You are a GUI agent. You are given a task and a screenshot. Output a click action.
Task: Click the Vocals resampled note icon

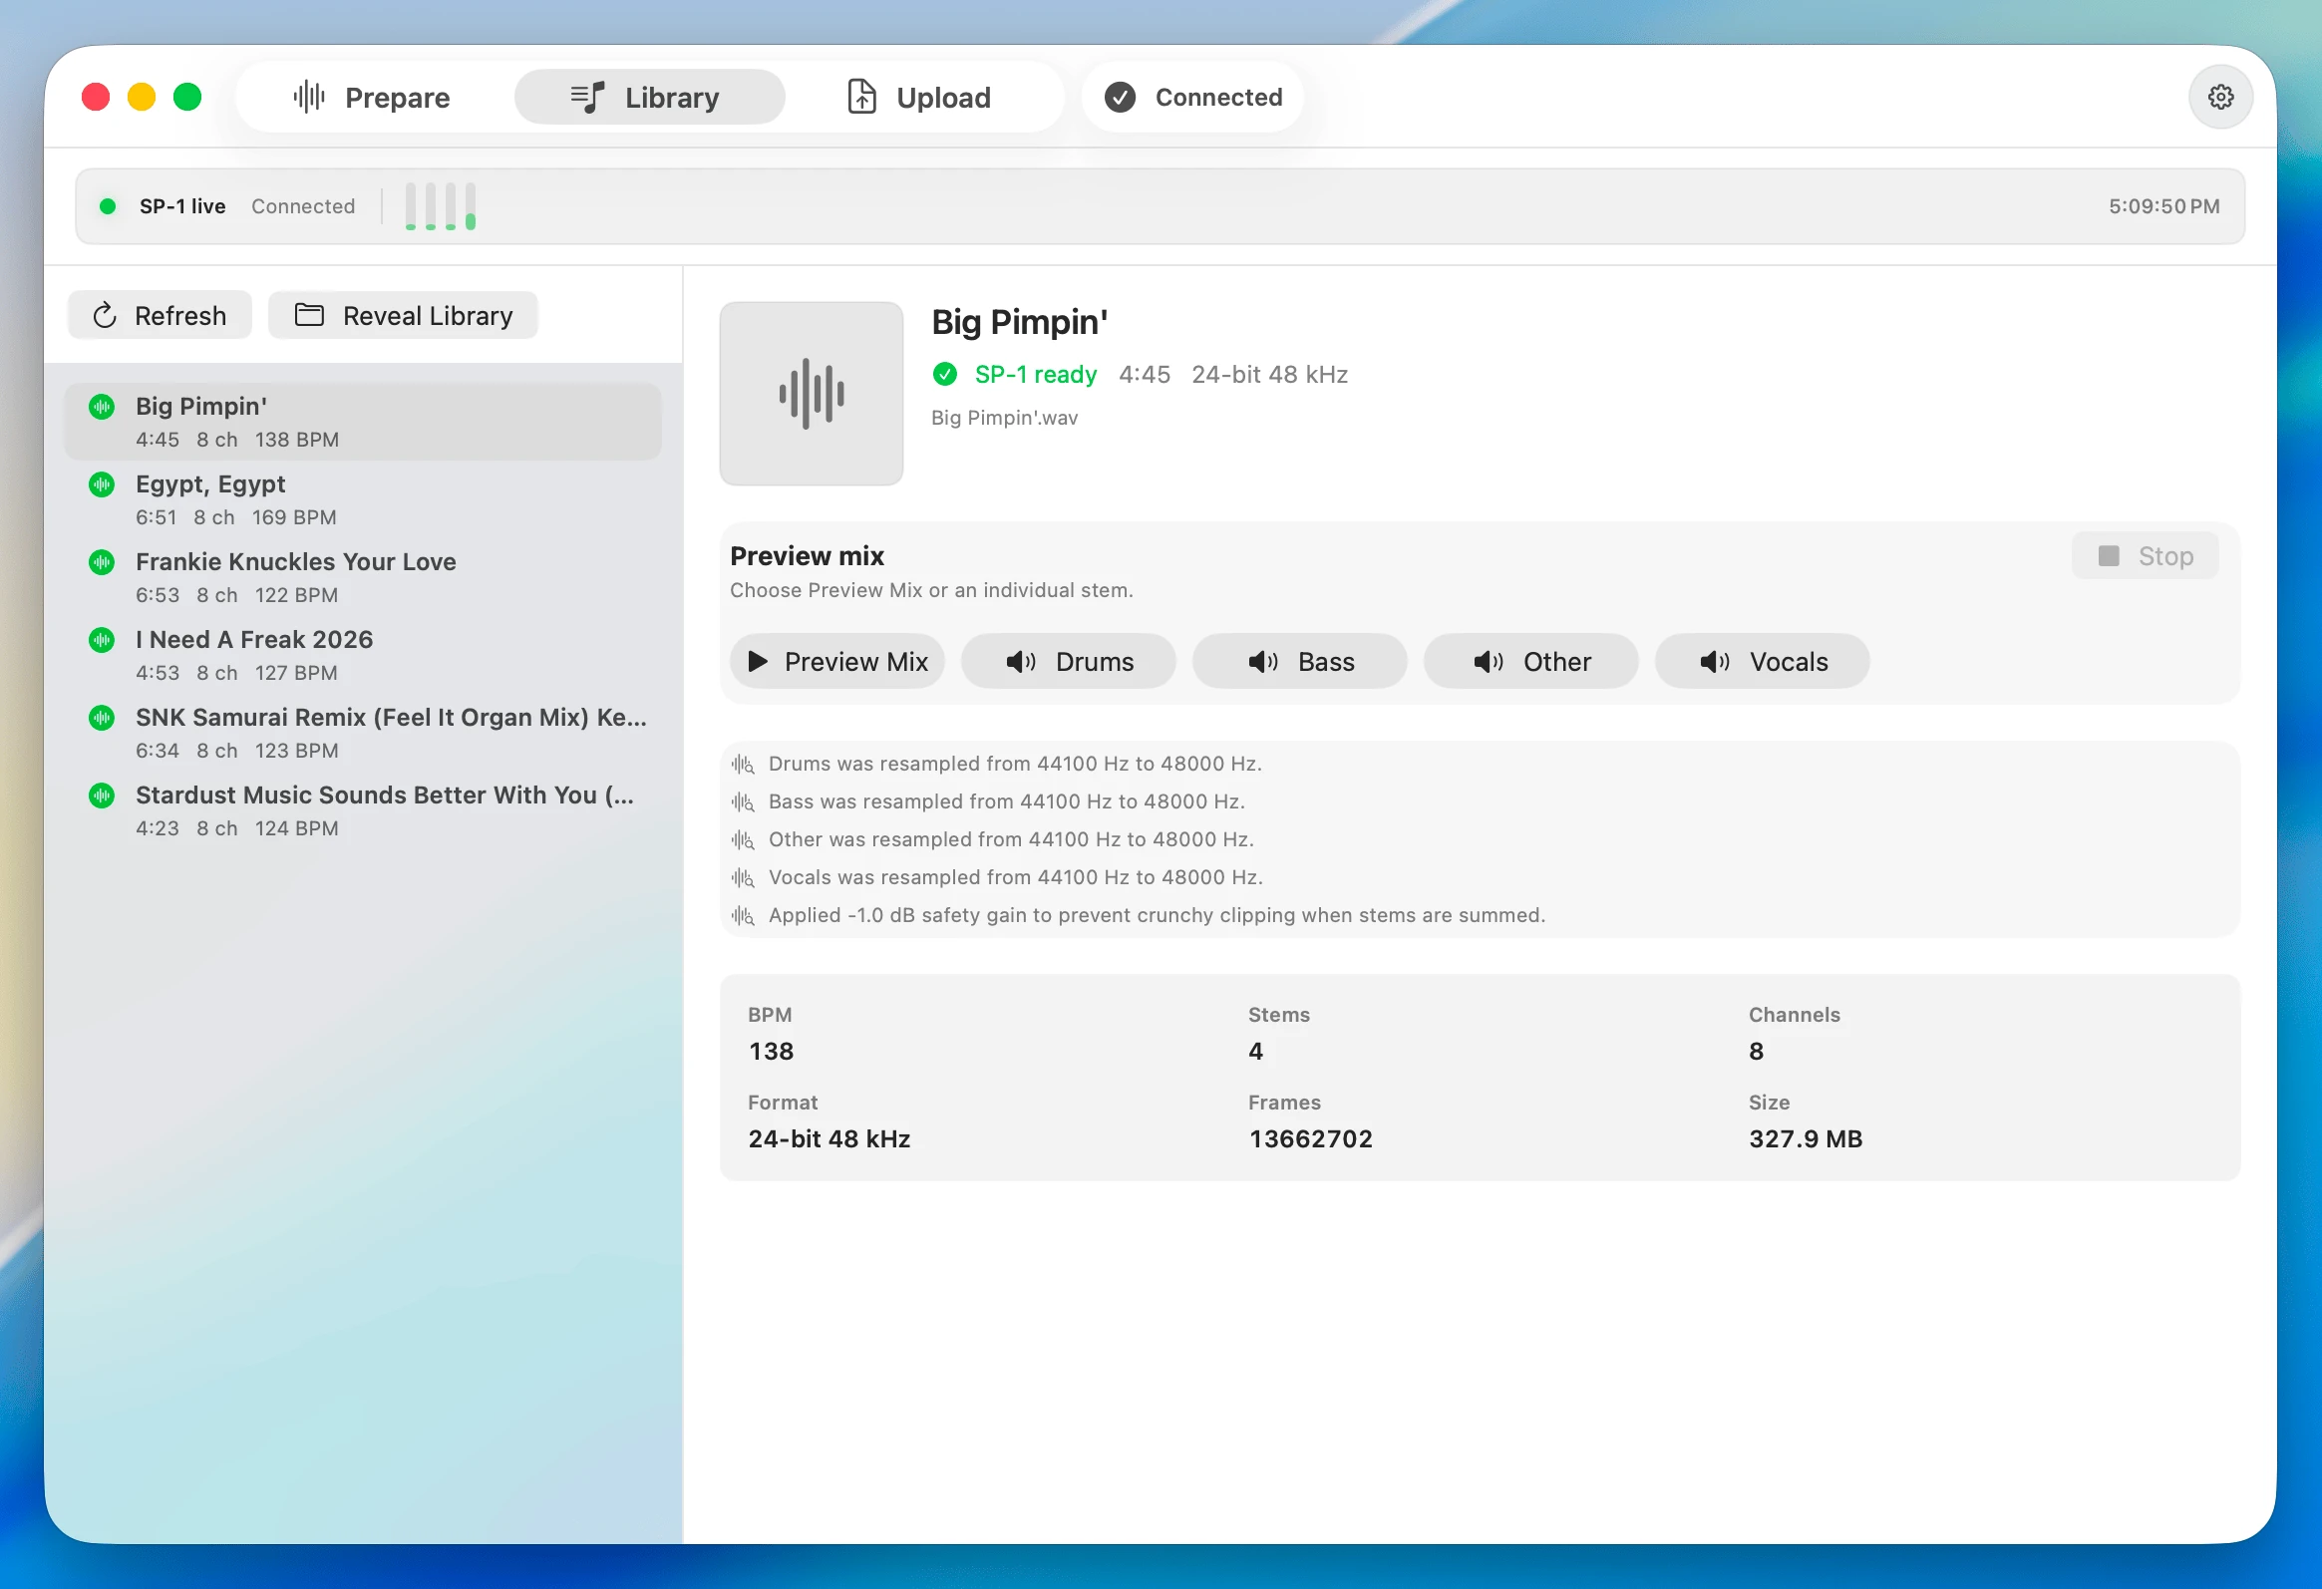743,878
